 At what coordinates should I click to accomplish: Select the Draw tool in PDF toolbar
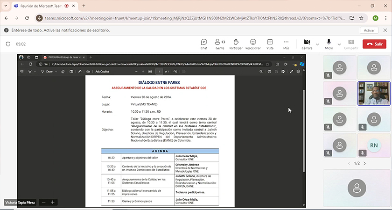pos(47,72)
